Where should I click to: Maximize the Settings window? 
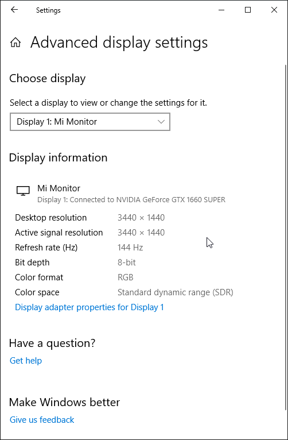click(248, 10)
